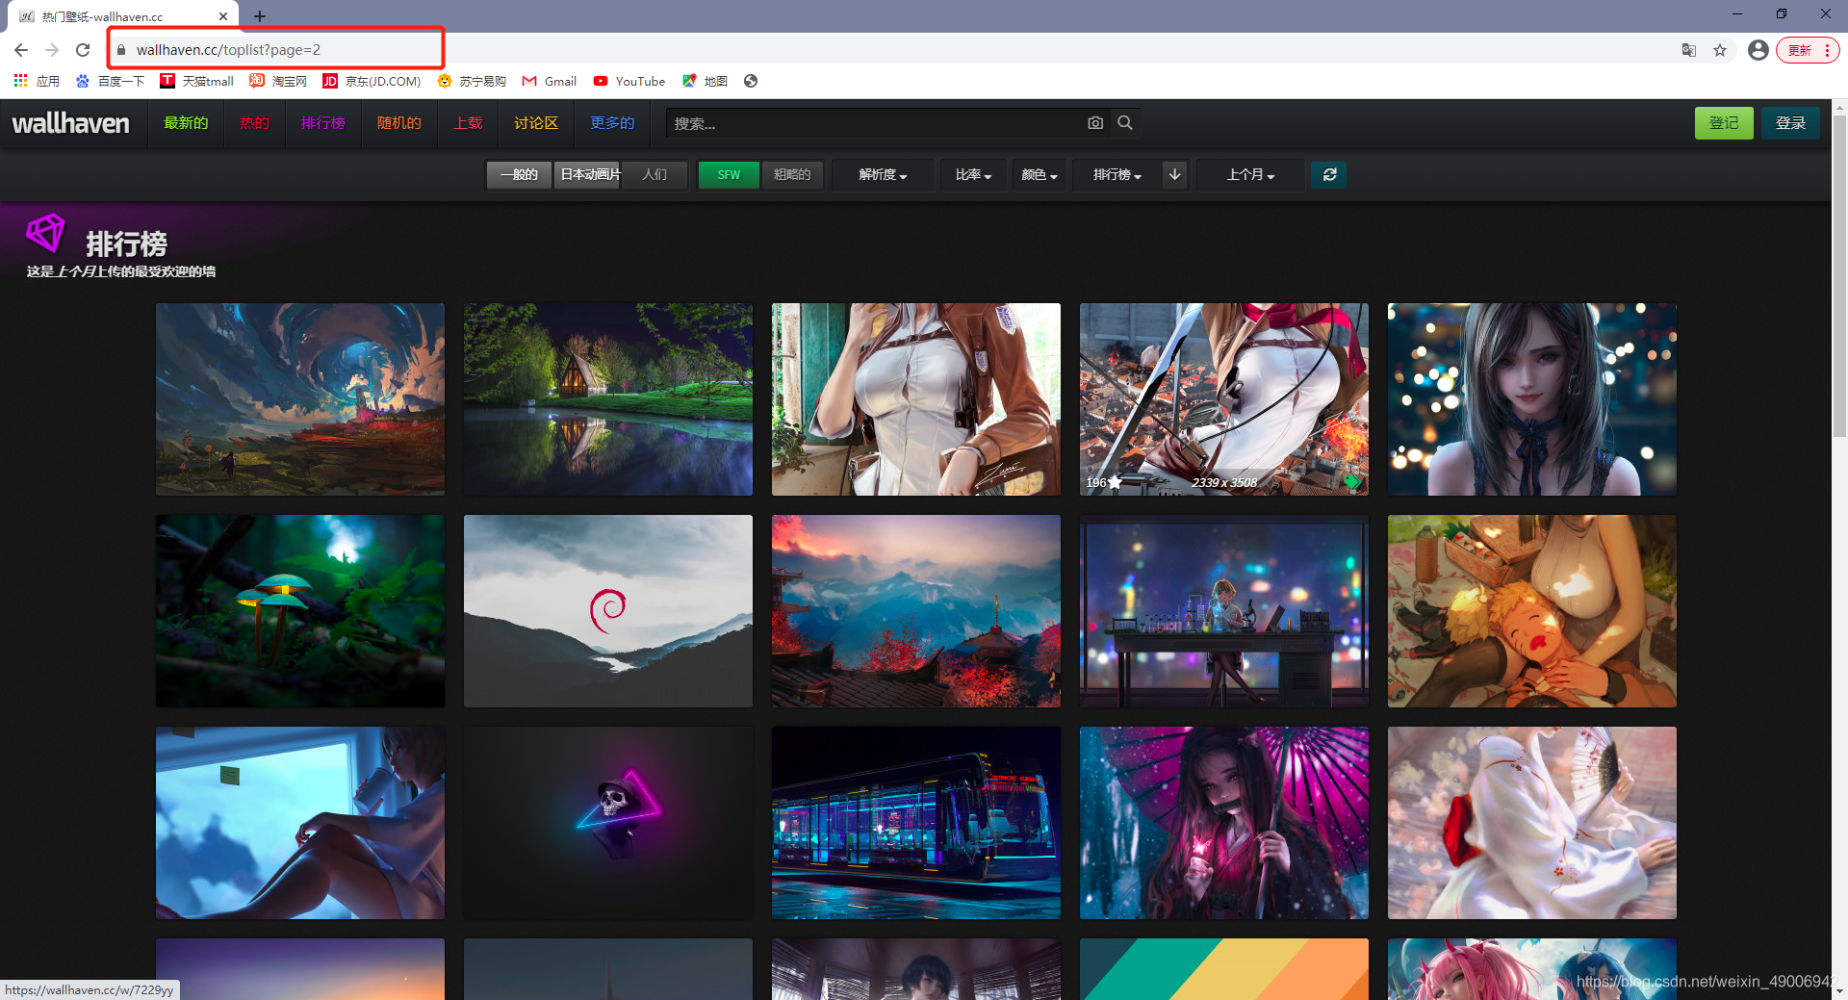Click the translate page icon

pyautogui.click(x=1689, y=50)
